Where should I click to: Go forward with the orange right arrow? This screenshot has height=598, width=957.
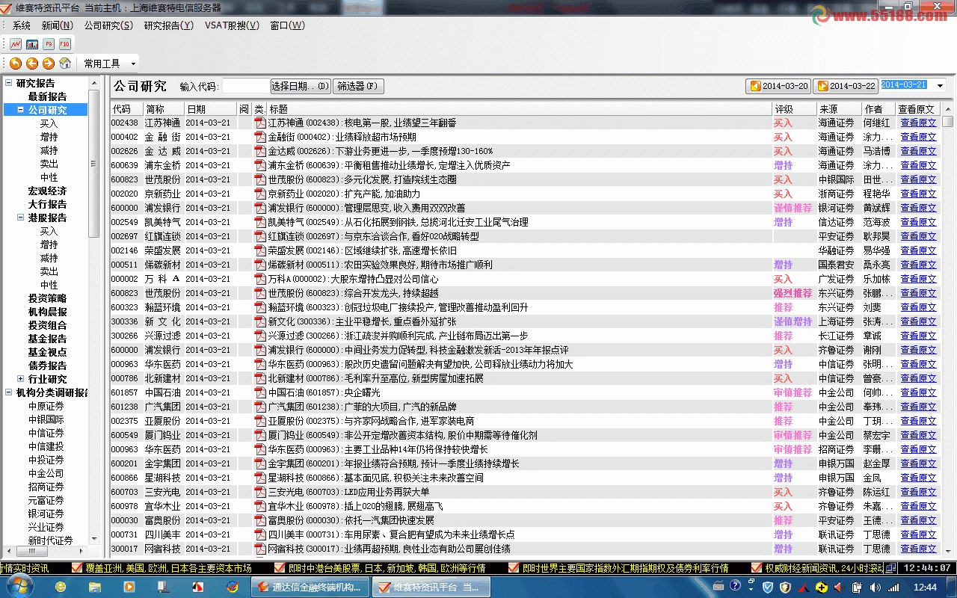coord(49,64)
